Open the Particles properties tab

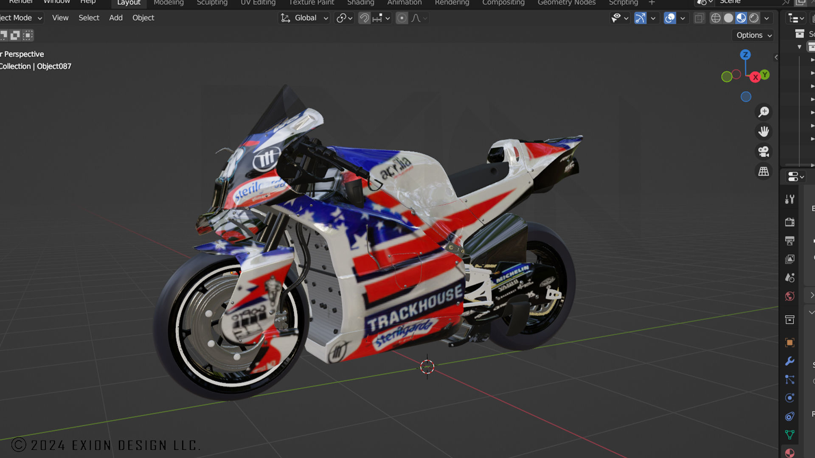tap(790, 380)
